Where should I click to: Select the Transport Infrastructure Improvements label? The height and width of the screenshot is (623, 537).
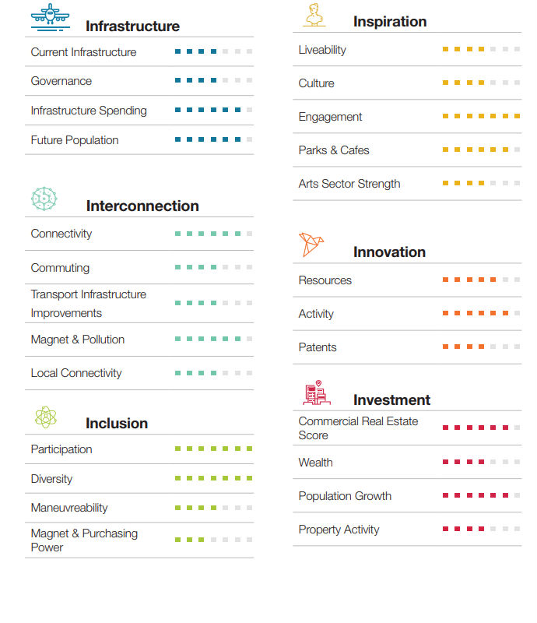tap(89, 304)
